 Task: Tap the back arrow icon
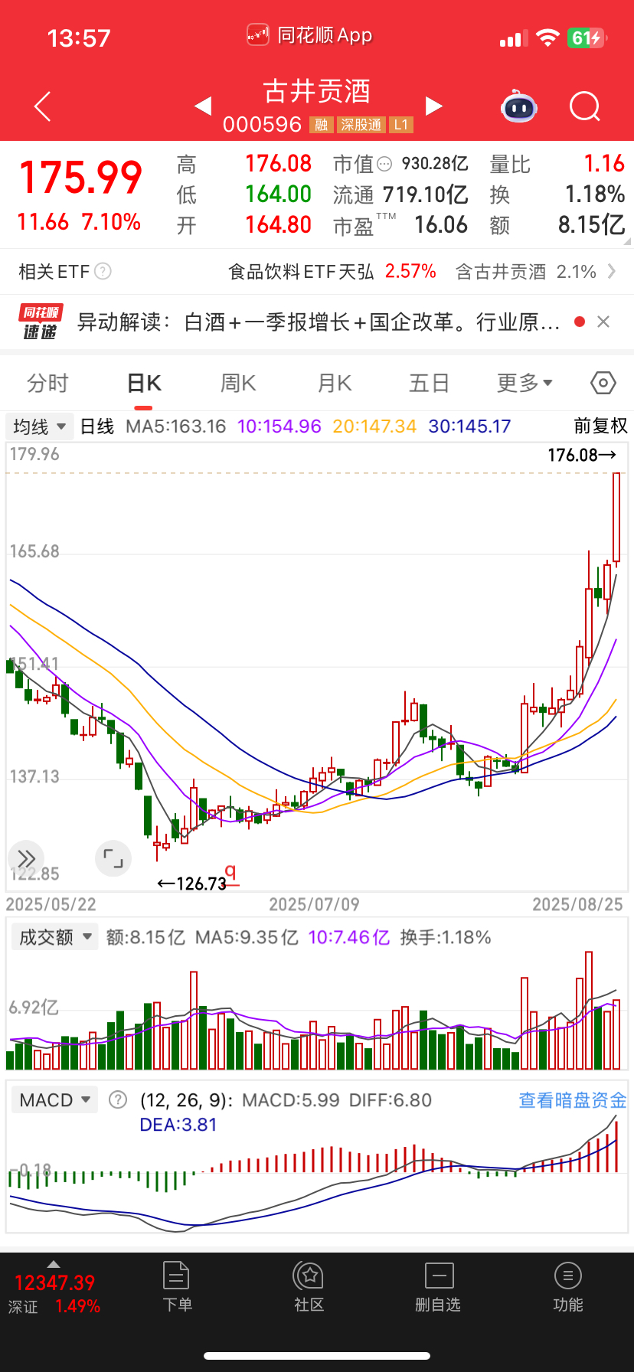43,106
